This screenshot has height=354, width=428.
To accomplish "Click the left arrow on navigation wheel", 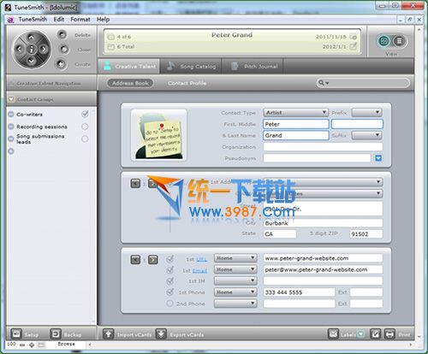I will tap(19, 49).
